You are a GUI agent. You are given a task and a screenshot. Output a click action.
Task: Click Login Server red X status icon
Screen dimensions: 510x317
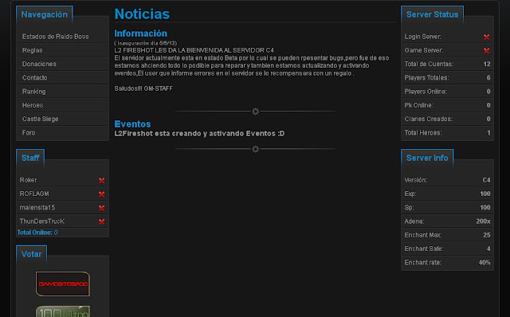(x=486, y=37)
